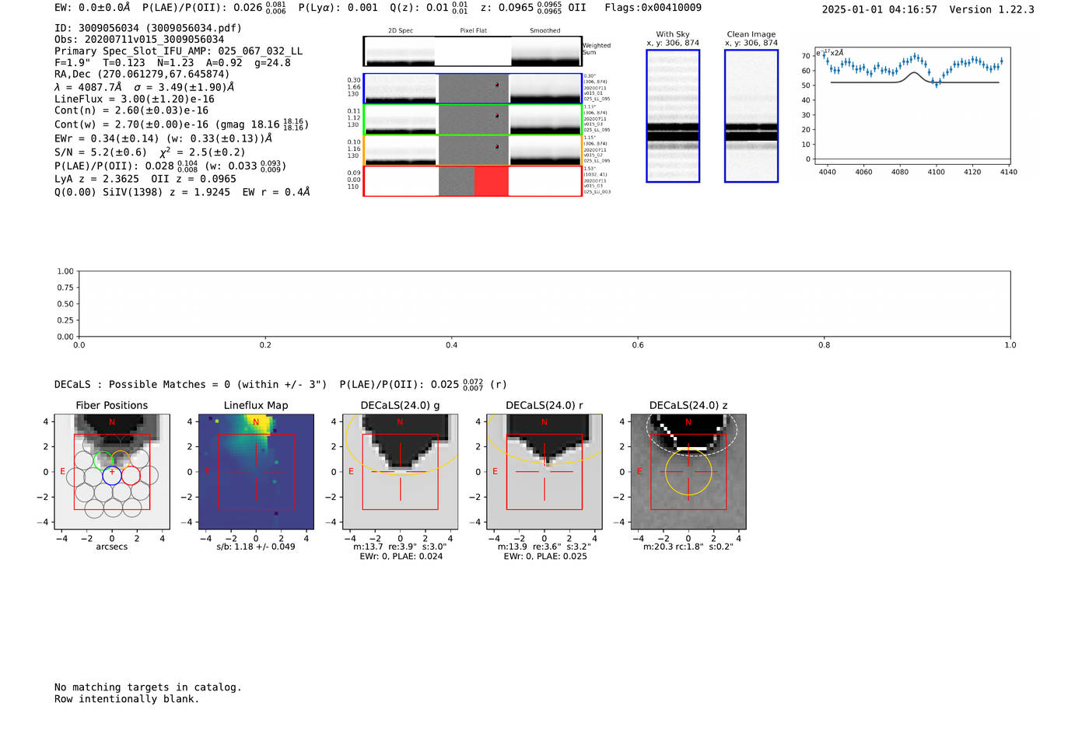Select the m:20.3 rc:1.8" caption
Viewport: 1089px width, 741px height.
[688, 547]
